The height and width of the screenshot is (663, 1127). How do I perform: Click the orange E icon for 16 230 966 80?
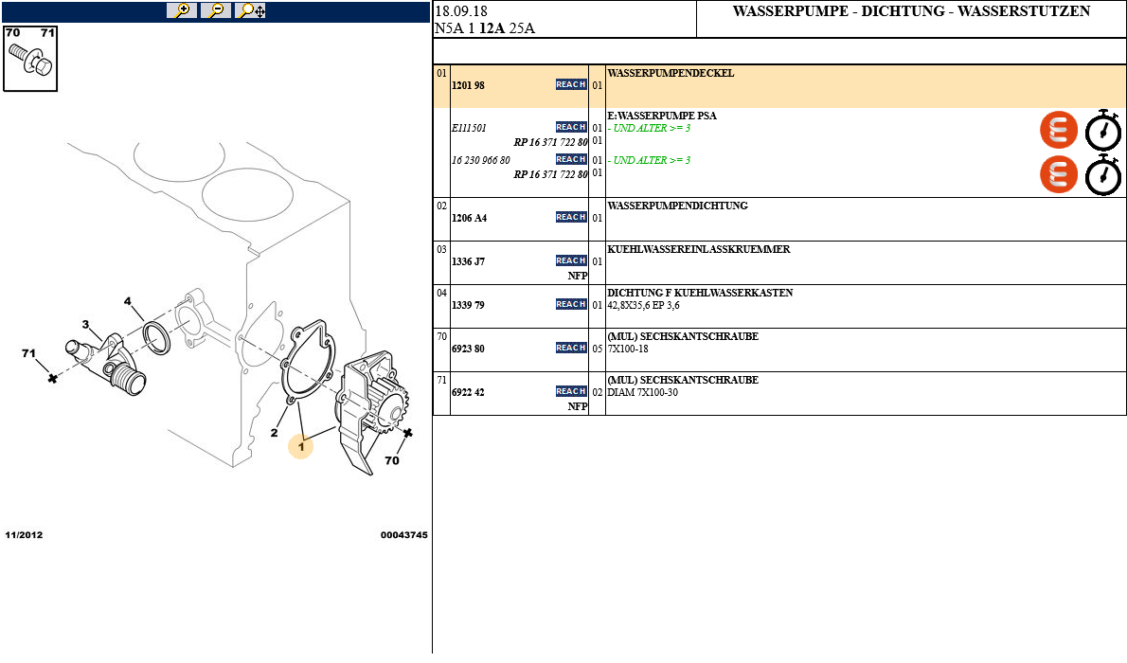[x=1059, y=174]
